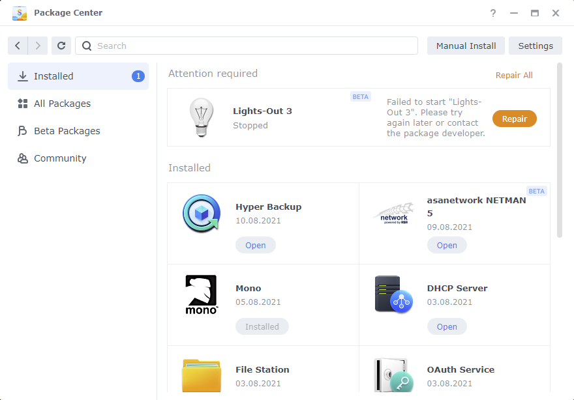Click the date 09.08.2021 under NETMAN
The width and height of the screenshot is (574, 400).
(x=449, y=227)
